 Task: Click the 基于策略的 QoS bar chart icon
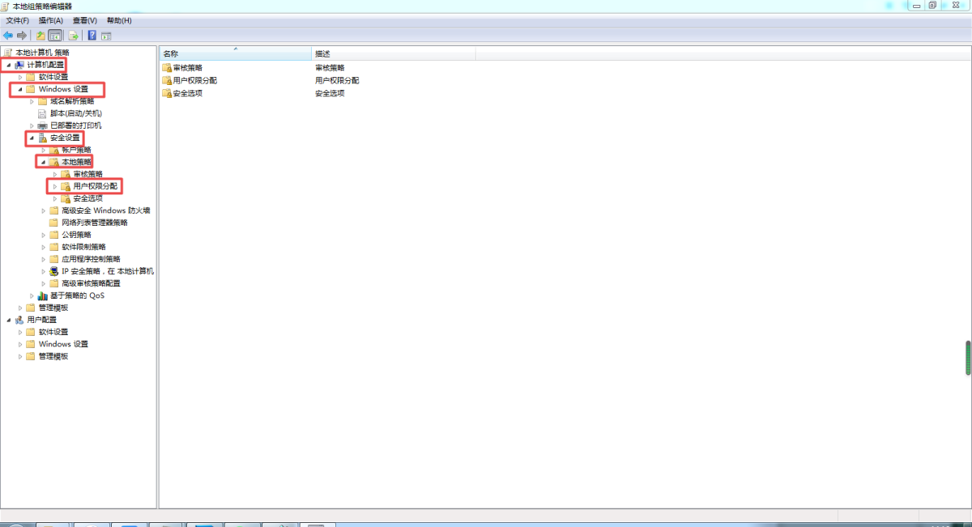click(43, 295)
